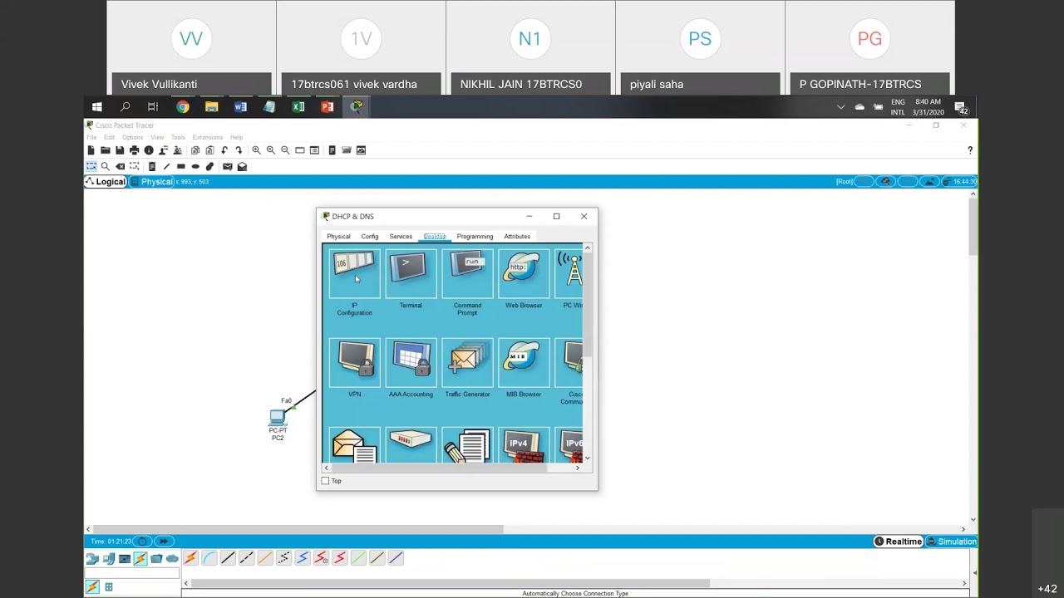Open the Extensions menu

coord(208,137)
